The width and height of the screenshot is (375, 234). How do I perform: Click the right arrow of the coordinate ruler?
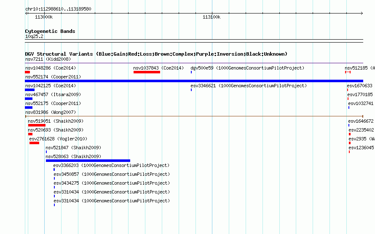362,13
